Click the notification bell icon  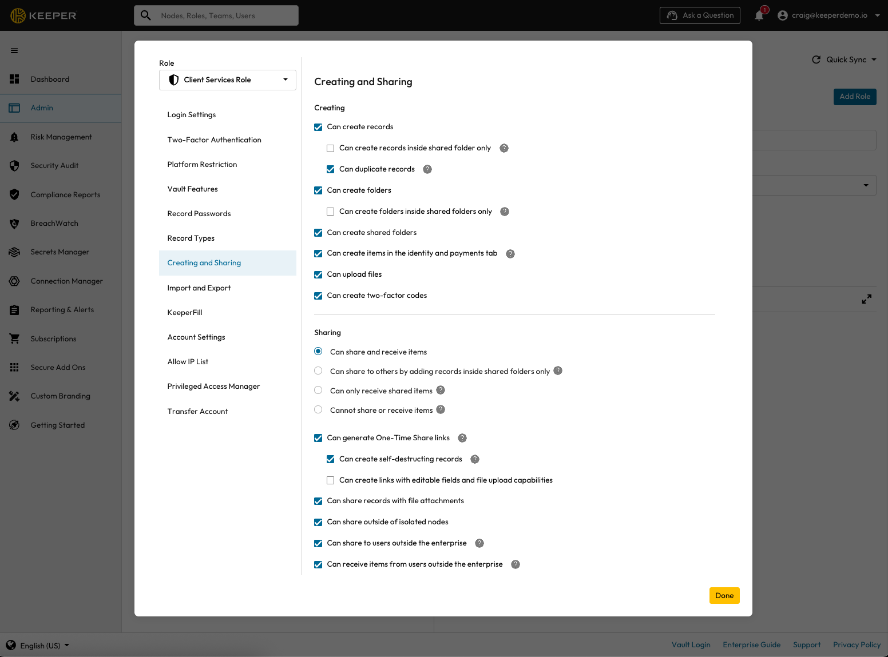pos(759,15)
